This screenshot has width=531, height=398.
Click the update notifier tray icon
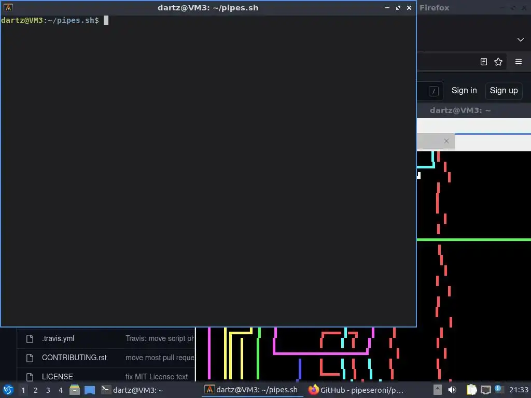coord(498,389)
